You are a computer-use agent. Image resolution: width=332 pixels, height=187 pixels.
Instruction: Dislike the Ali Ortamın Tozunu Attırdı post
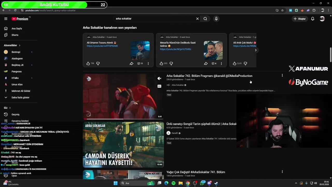coord(98,63)
